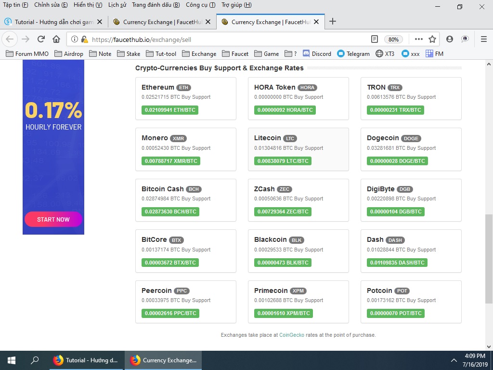Open the xxx bookmark

[411, 53]
